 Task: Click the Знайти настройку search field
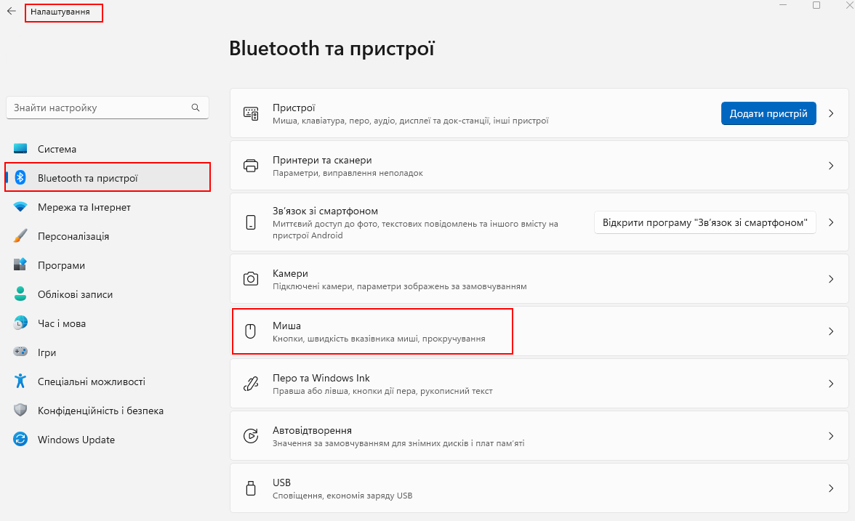pos(108,108)
